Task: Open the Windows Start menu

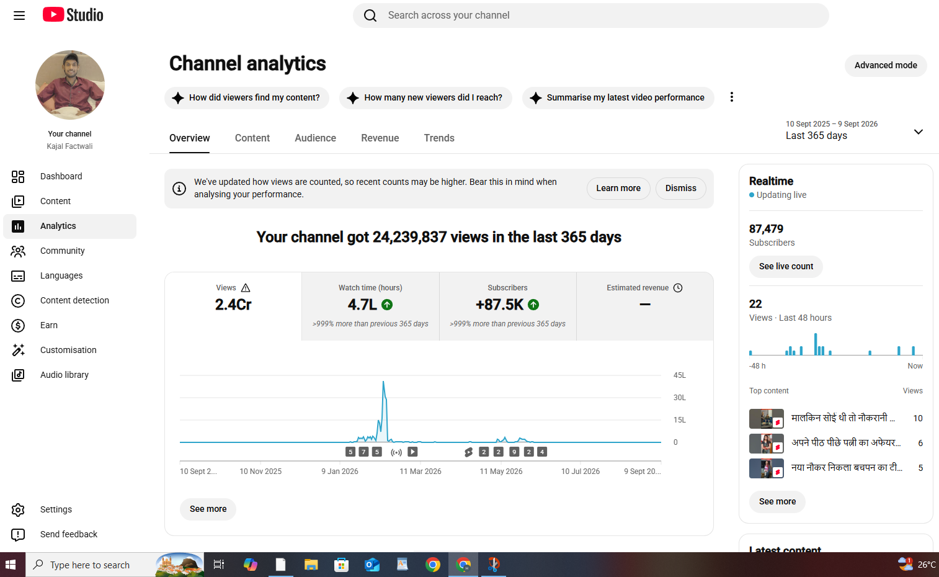Action: [x=11, y=565]
